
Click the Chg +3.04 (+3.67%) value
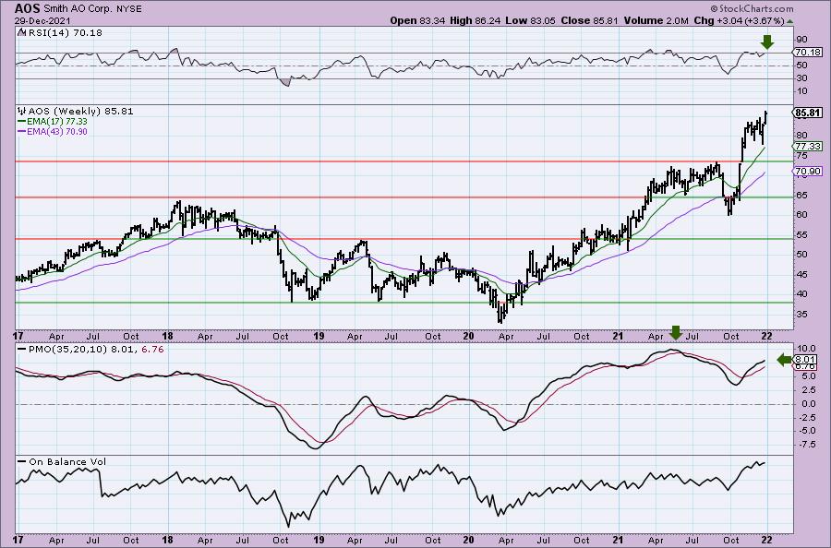click(x=739, y=20)
